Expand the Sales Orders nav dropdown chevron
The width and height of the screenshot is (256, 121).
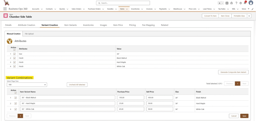point(84,9)
